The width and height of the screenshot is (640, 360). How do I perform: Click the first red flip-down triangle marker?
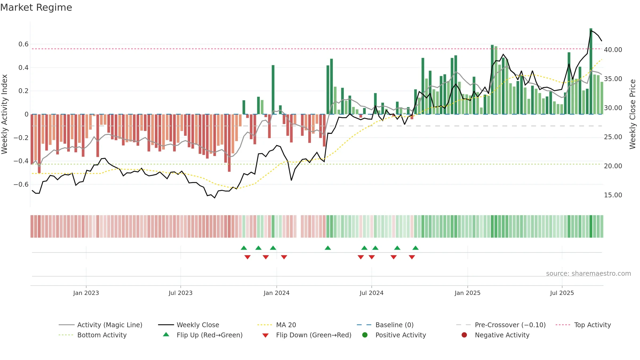247,257
